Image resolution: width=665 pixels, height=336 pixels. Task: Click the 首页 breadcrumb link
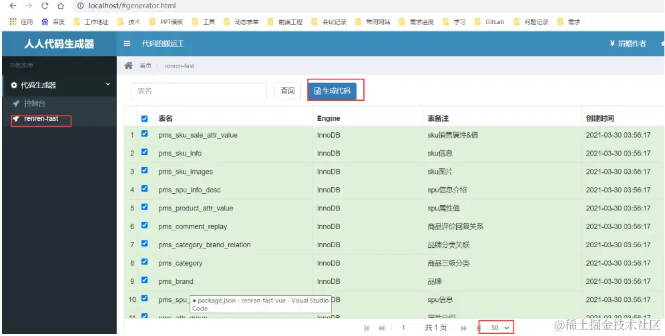click(146, 65)
